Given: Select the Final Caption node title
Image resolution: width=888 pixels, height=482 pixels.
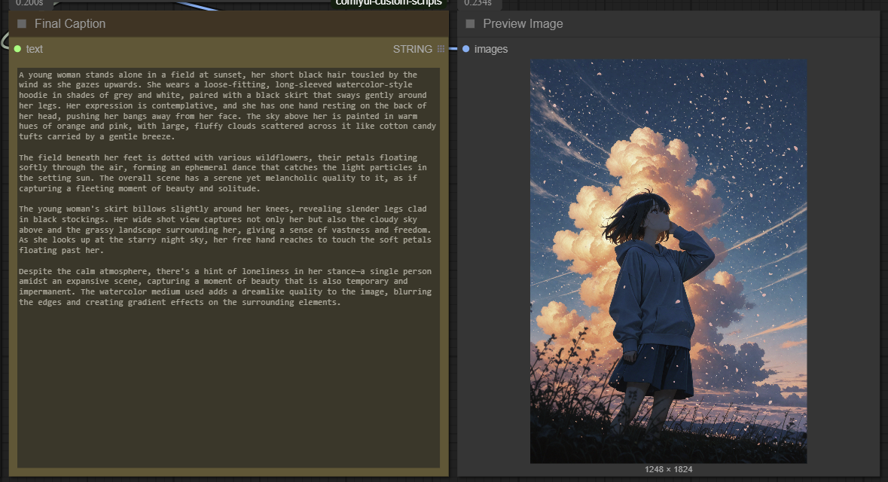Looking at the screenshot, I should click(x=70, y=24).
